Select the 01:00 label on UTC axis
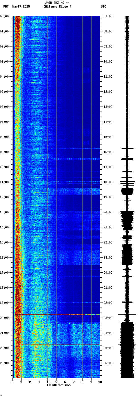Screen dimensions: 138x398 (108, 288)
